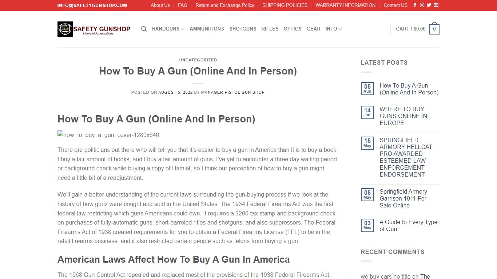Open the search magnifier icon
The image size is (497, 279).
pos(144,29)
